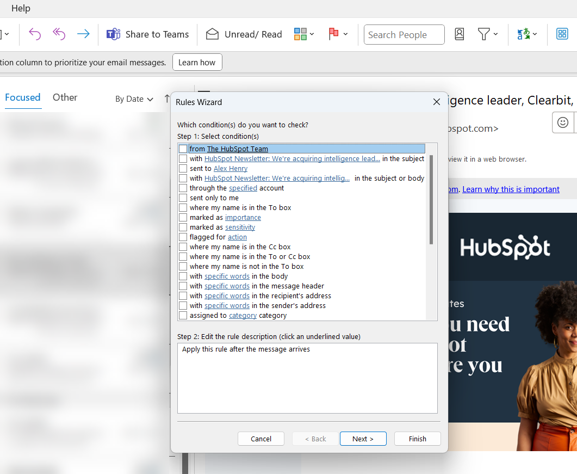This screenshot has width=577, height=474.
Task: Check 'where my name is not in the To box'
Action: tap(183, 266)
